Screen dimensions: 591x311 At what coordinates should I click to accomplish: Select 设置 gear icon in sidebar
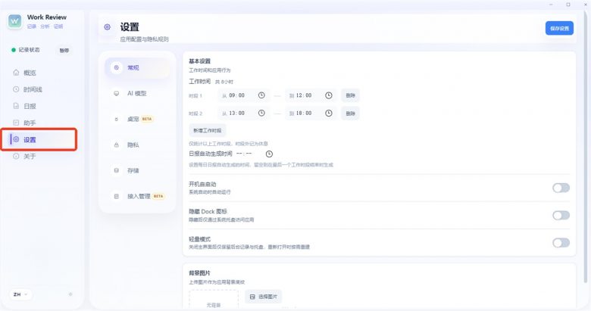point(16,139)
